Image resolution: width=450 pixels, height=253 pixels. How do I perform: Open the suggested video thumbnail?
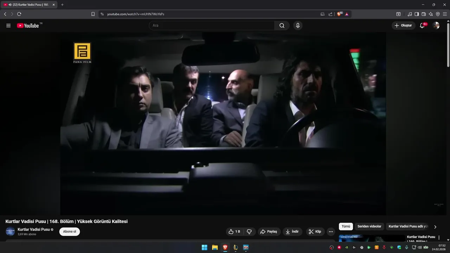[x=372, y=238]
